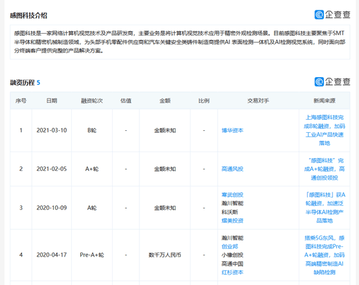Screen dimensions: 359x285
Task: Select the date cell 2021-03-10
Action: [x=52, y=130]
